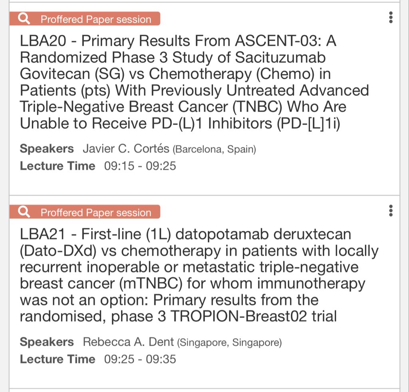Click the magnifier icon on the LBA21 session badge
This screenshot has width=409, height=392.
pyautogui.click(x=24, y=212)
